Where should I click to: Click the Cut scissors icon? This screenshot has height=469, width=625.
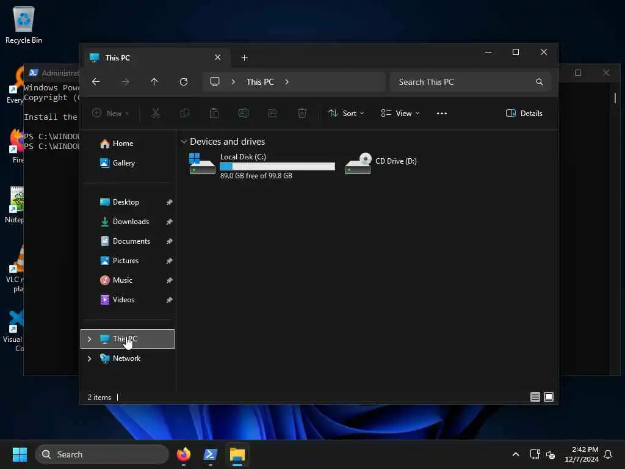[156, 113]
